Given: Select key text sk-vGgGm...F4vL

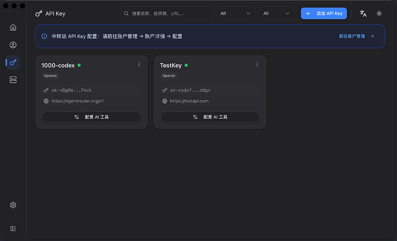Looking at the screenshot, I should (72, 90).
